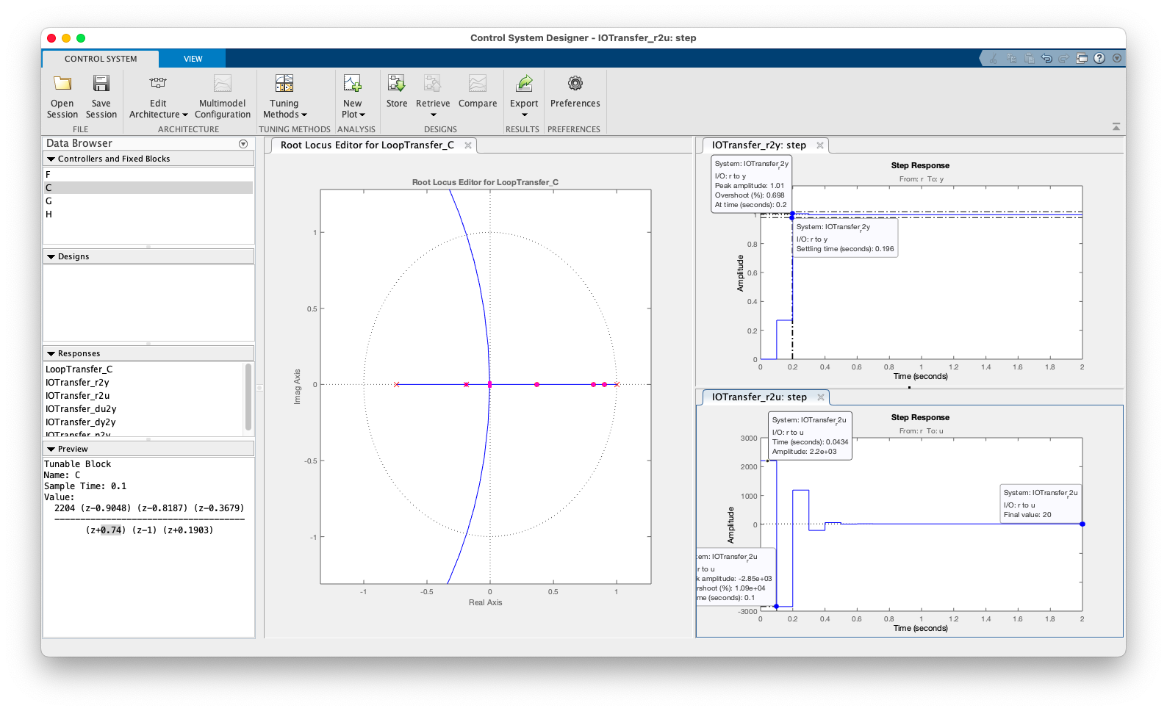
Task: Open the Retrieve dropdown arrow
Action: 434,115
